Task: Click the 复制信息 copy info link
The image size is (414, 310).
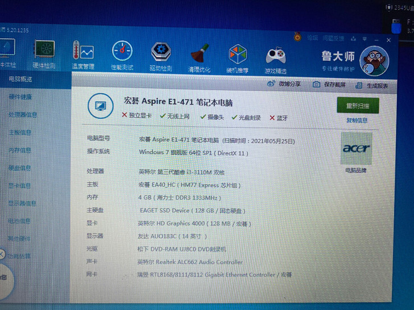Action: pyautogui.click(x=357, y=121)
